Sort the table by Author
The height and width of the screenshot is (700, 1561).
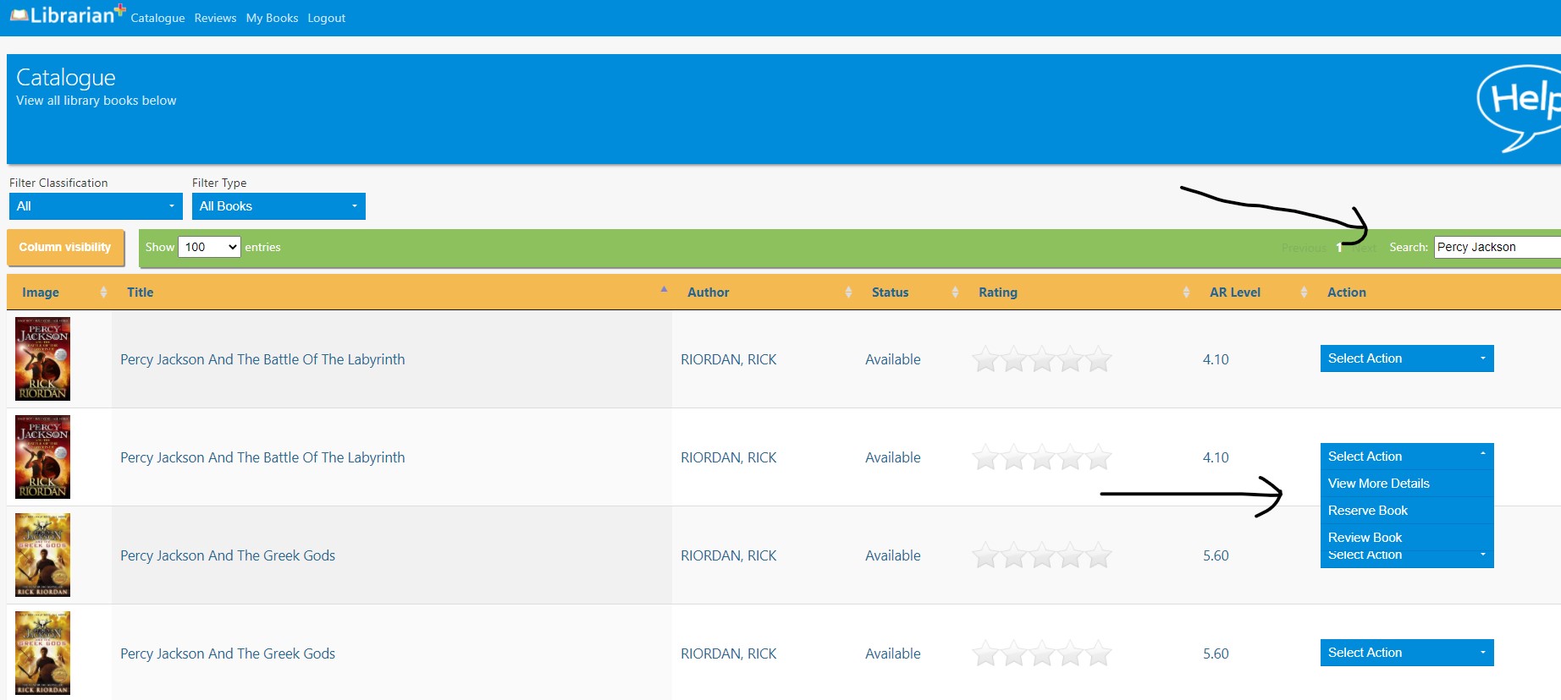(708, 293)
